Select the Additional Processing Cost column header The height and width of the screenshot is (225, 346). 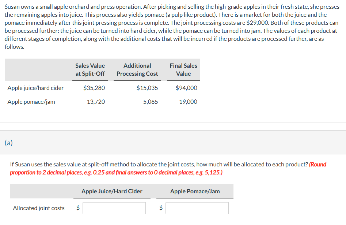pos(137,70)
